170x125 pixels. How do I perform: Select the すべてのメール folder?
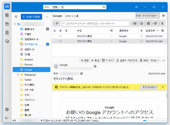coord(31,44)
